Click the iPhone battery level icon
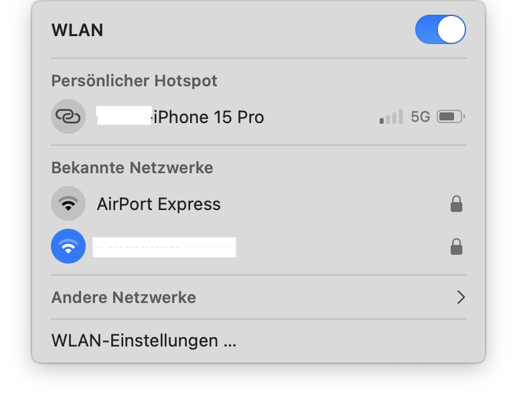The width and height of the screenshot is (517, 400). coord(451,116)
